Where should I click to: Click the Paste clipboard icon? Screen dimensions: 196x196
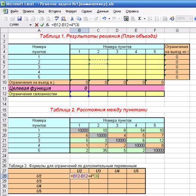click(x=86, y=19)
